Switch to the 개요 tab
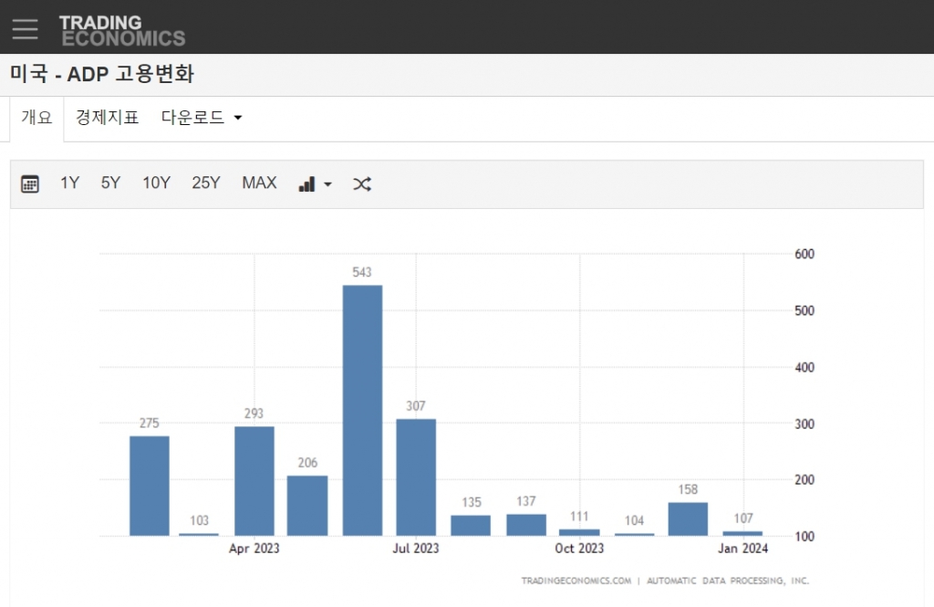 [x=36, y=118]
